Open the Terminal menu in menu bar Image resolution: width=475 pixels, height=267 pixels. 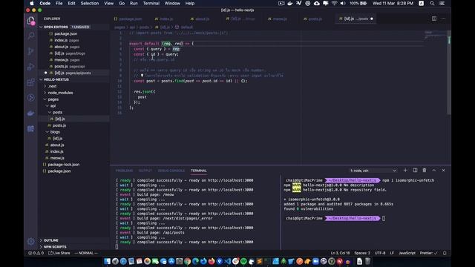(x=151, y=3)
